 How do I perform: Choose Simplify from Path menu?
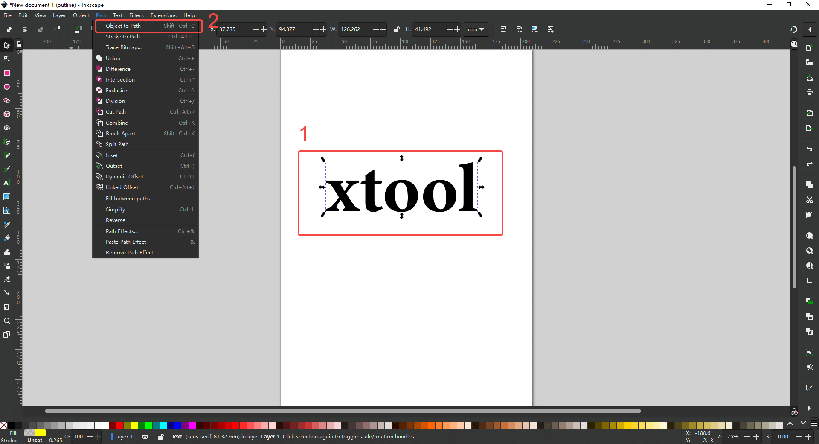145,210
